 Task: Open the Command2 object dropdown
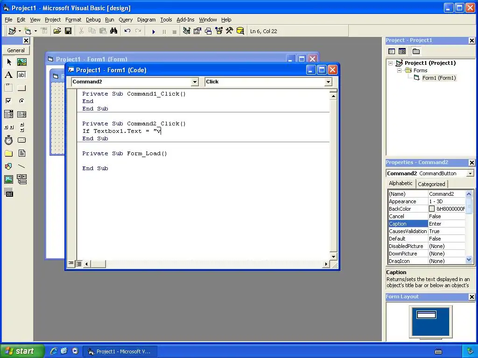pyautogui.click(x=195, y=82)
